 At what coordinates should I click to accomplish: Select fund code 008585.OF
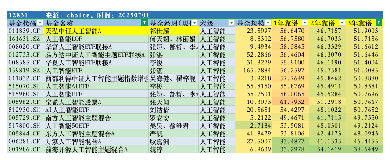26,62
